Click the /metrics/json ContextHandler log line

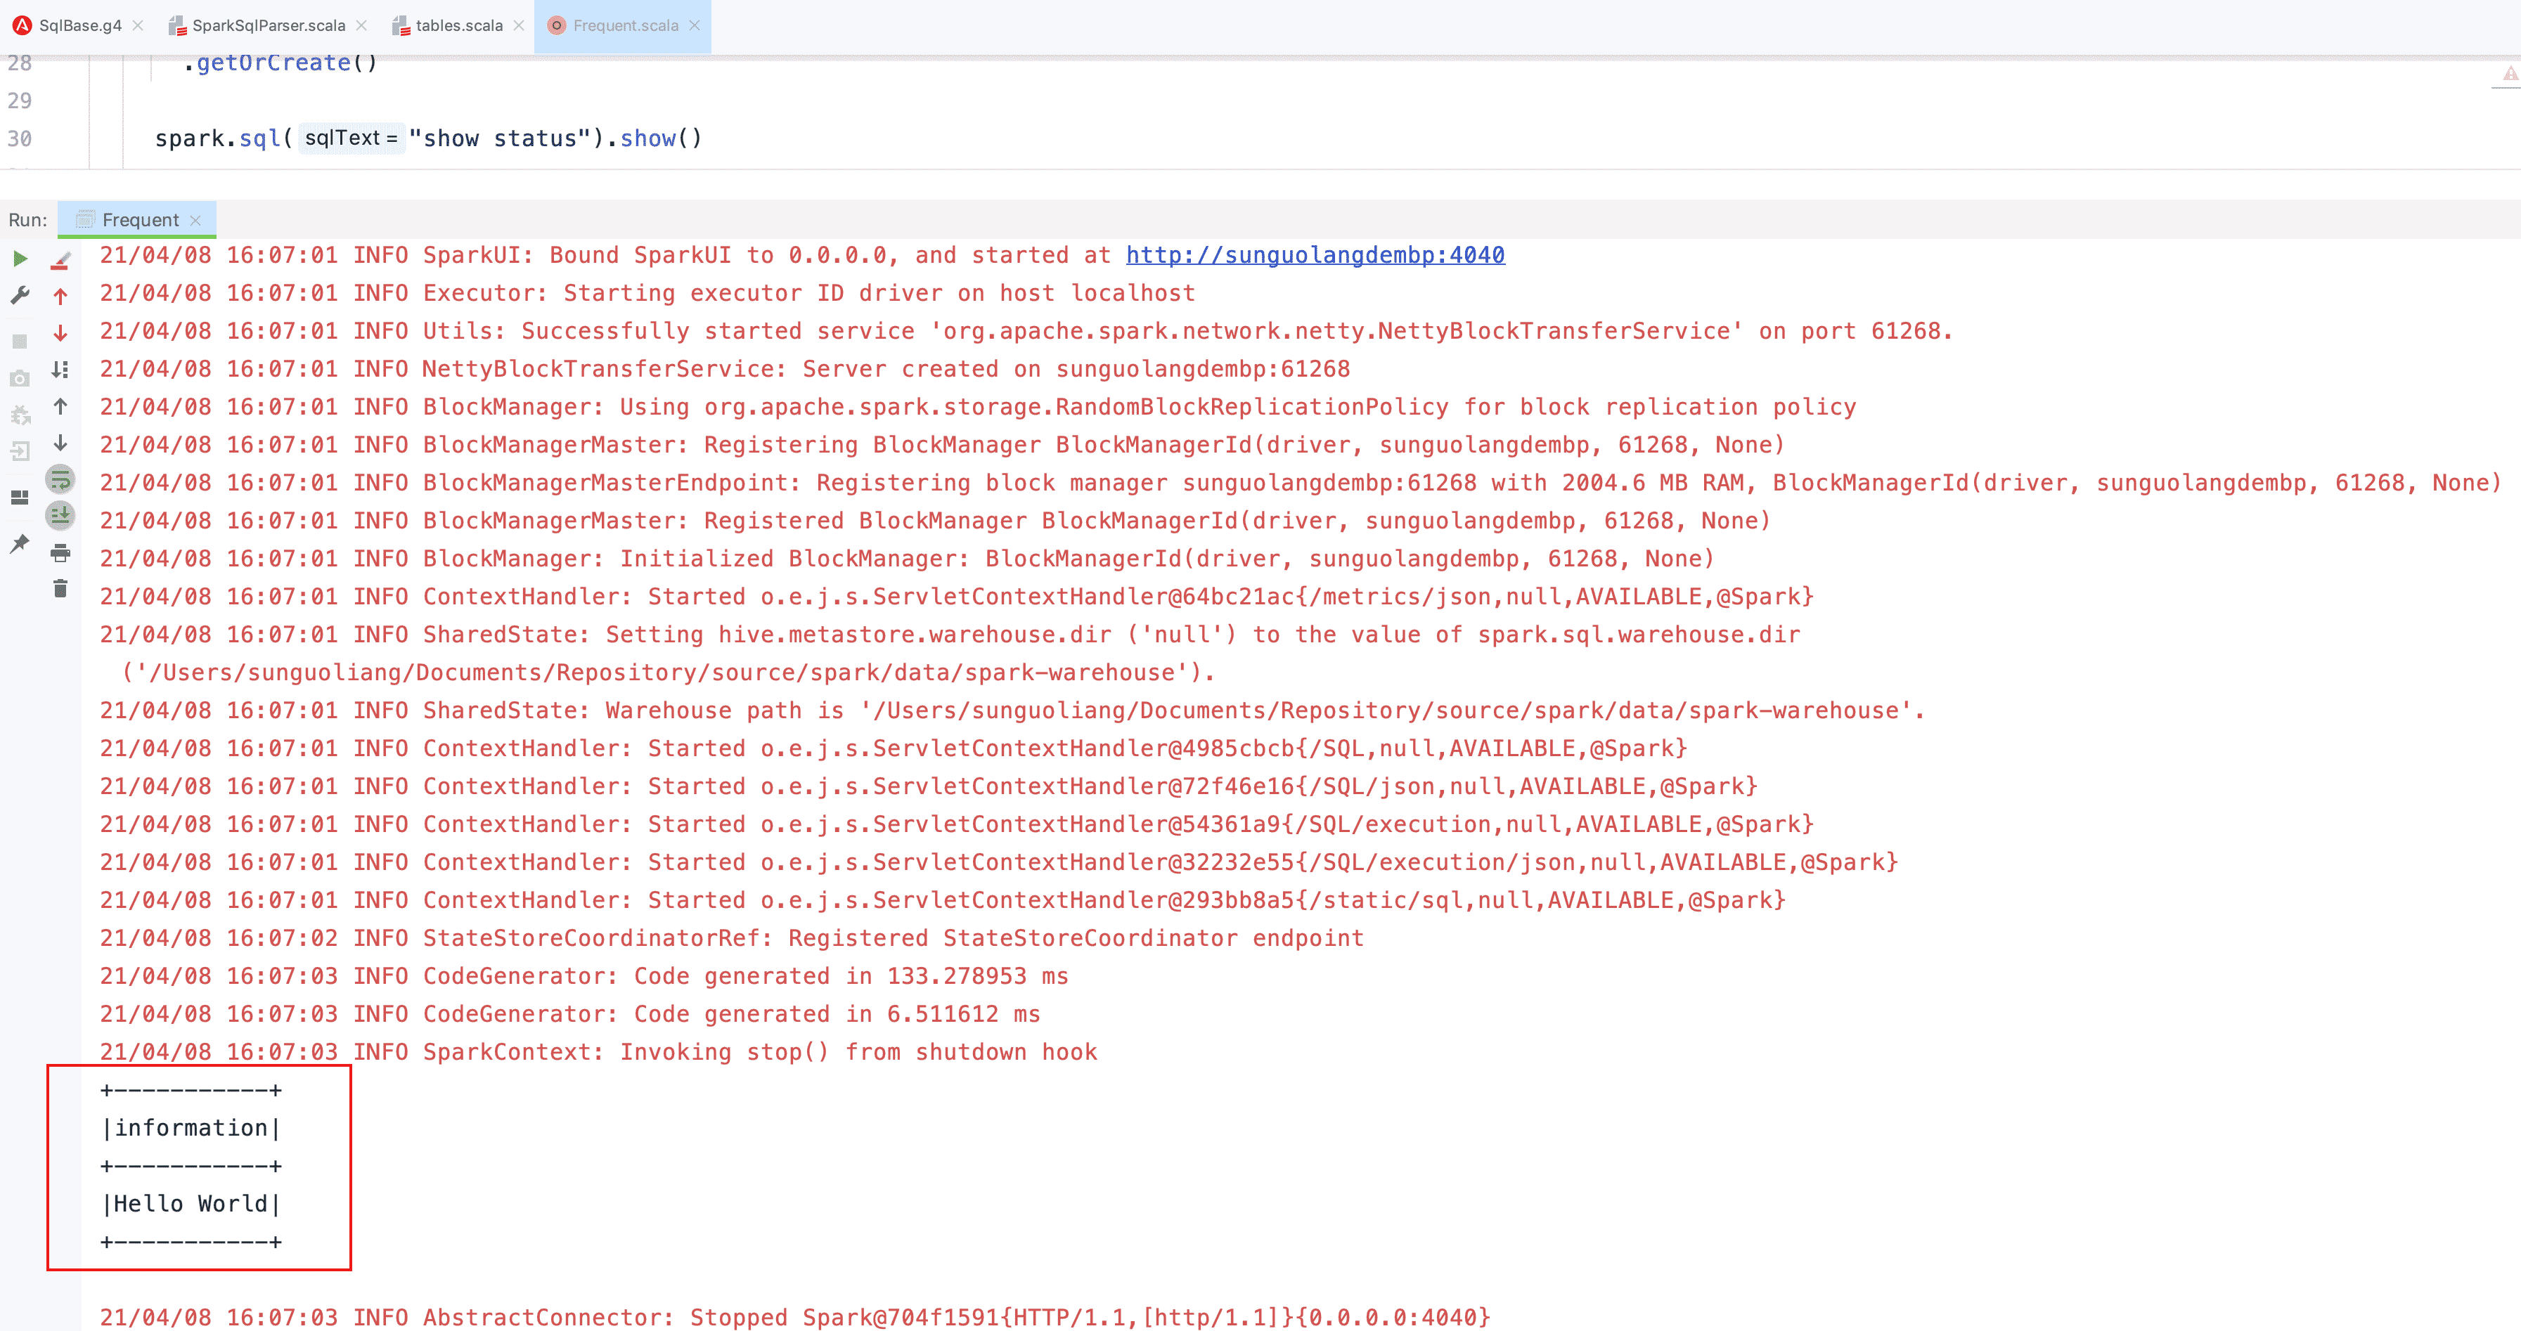(957, 597)
